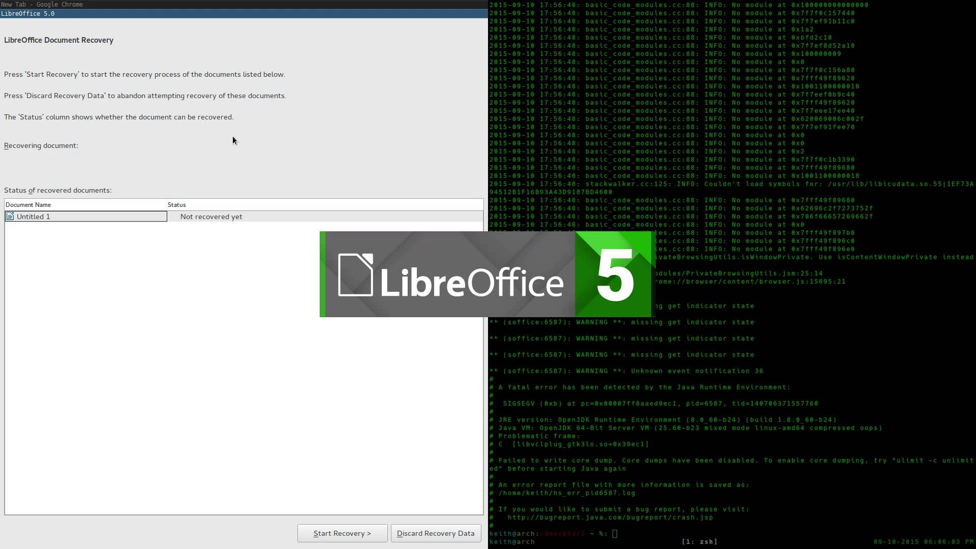The height and width of the screenshot is (549, 976).
Task: Click the Status column header
Action: coord(177,205)
